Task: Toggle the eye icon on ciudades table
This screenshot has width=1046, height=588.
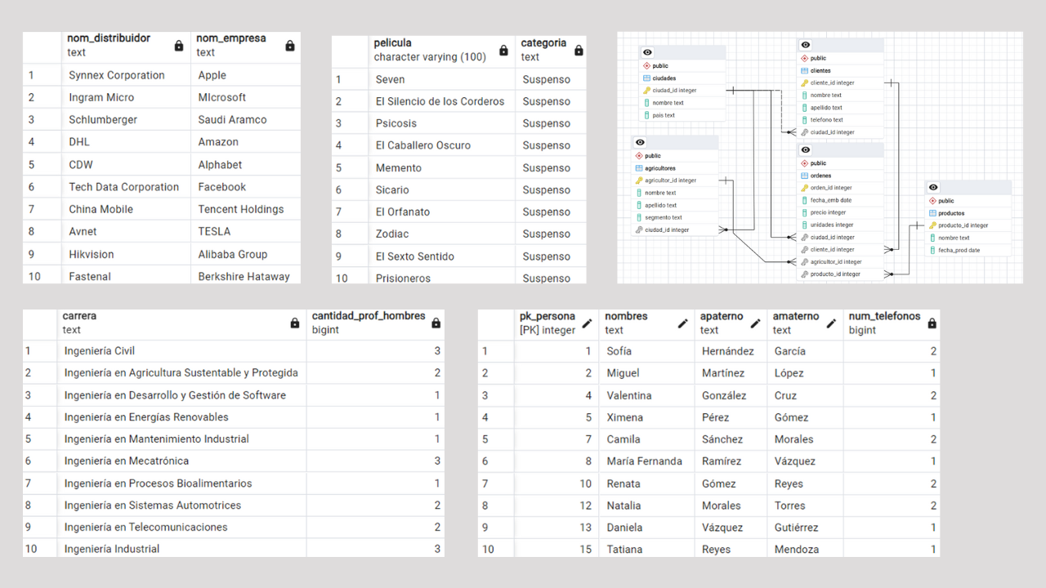Action: coord(647,52)
